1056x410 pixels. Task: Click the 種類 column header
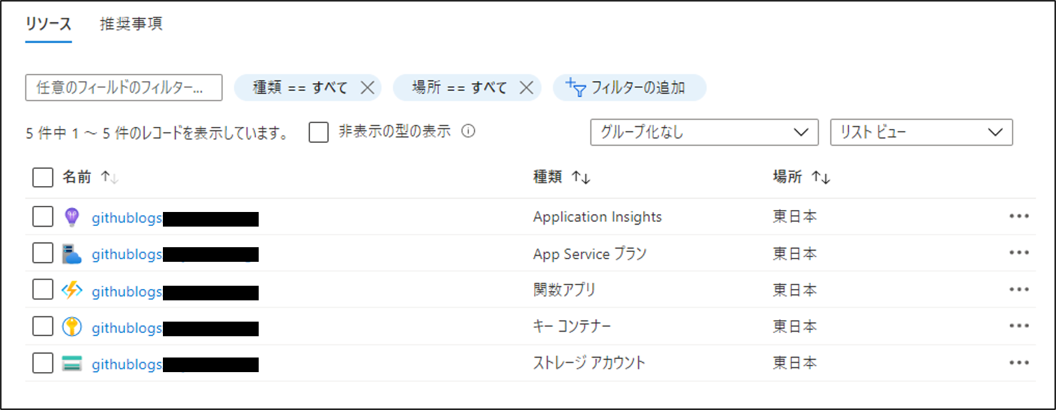[x=547, y=177]
